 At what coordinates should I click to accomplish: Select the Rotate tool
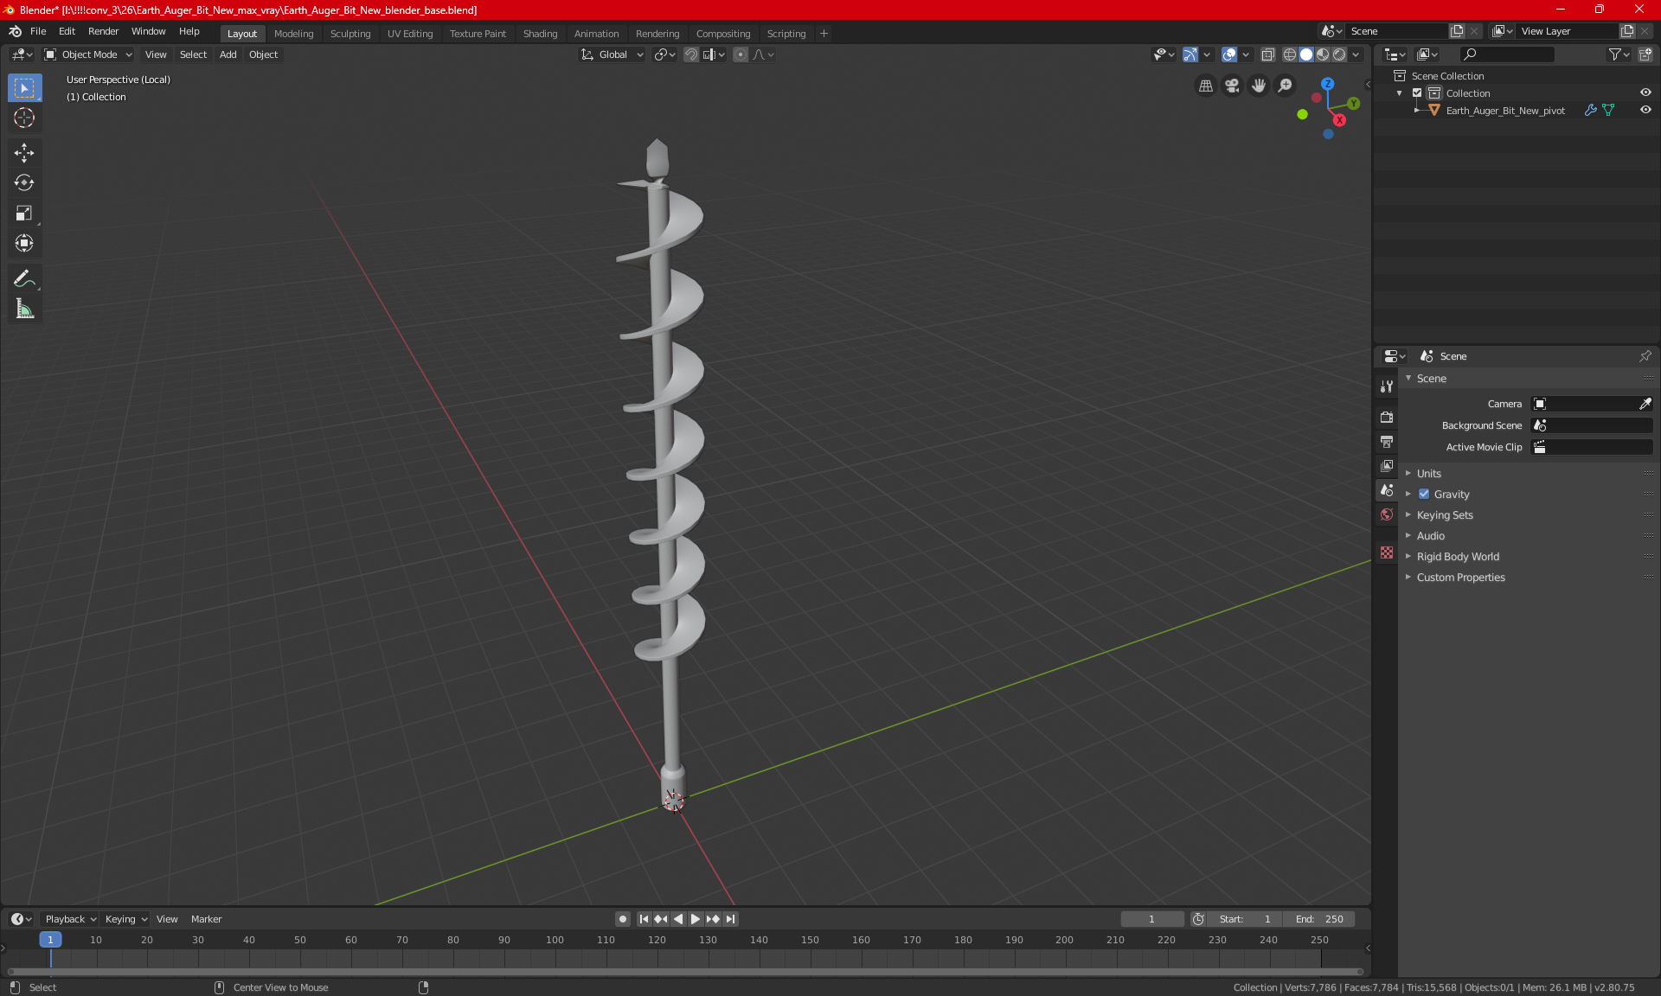(x=24, y=182)
